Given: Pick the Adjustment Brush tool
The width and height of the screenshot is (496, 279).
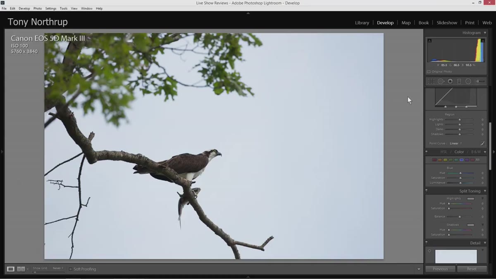Looking at the screenshot, I should point(480,81).
